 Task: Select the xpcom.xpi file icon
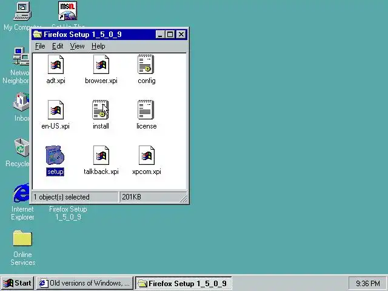point(147,155)
